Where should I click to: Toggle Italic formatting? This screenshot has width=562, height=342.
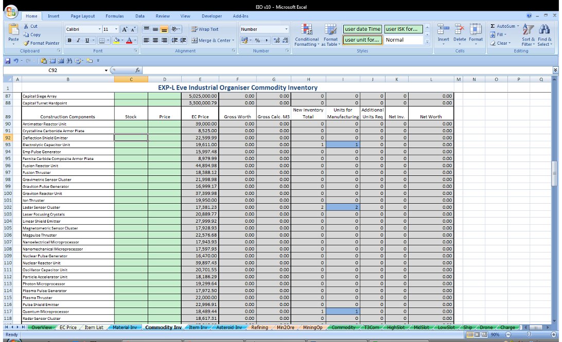tap(78, 40)
